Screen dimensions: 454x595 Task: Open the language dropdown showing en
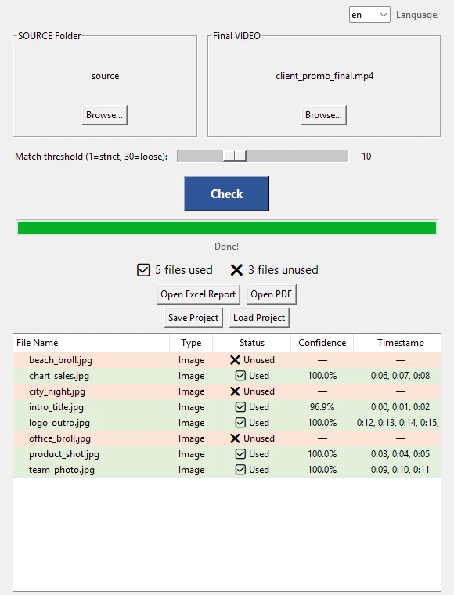(369, 15)
